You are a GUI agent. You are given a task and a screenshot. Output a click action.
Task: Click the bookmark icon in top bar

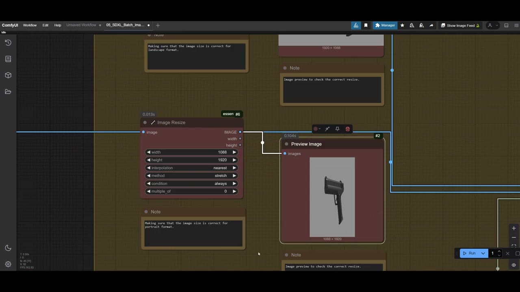[366, 25]
